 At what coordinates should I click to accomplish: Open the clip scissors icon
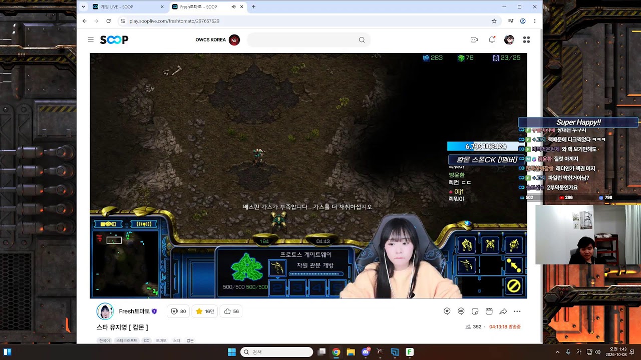click(x=489, y=311)
